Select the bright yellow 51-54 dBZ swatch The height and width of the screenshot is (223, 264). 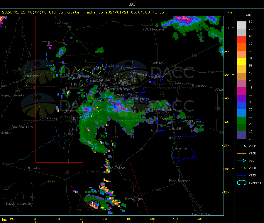[242, 62]
